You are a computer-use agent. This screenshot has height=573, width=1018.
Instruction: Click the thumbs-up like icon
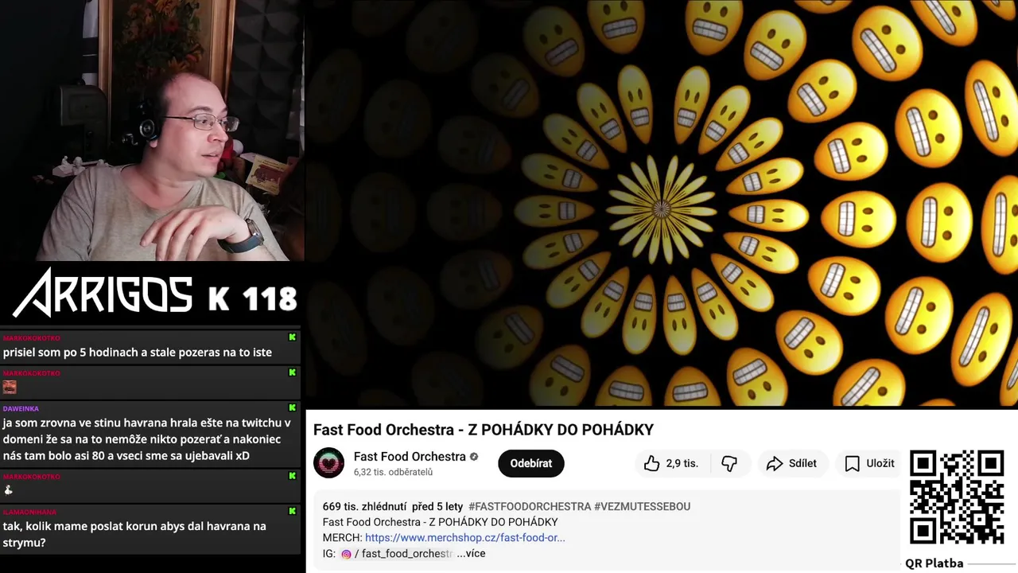coord(652,463)
